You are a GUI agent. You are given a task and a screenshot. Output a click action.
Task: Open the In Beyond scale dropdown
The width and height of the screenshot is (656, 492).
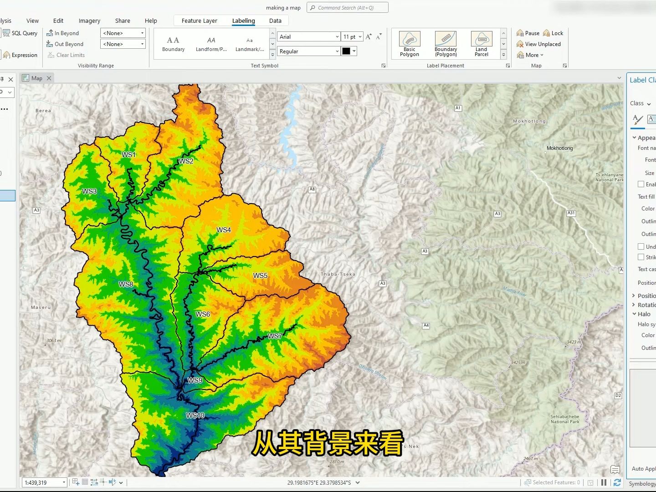[x=123, y=33]
